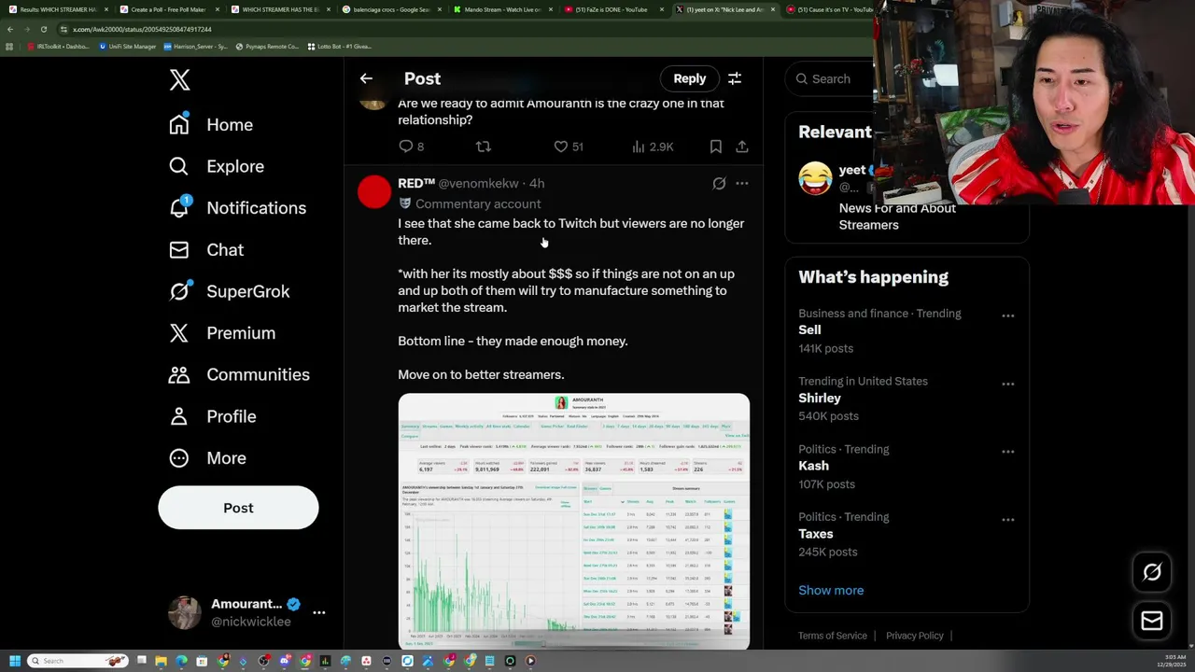Open the reply sorting options icon
This screenshot has width=1195, height=672.
tap(735, 78)
